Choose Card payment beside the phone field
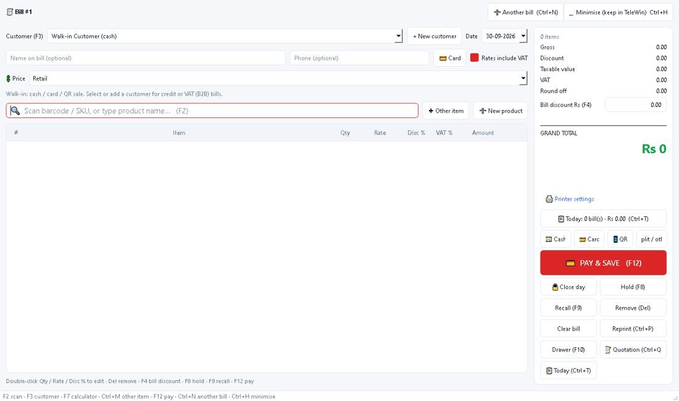 pyautogui.click(x=450, y=58)
